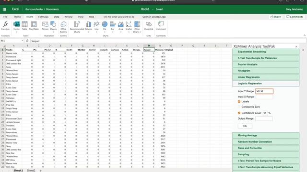Open Other Charts menu
The width and height of the screenshot is (307, 172).
point(137,27)
